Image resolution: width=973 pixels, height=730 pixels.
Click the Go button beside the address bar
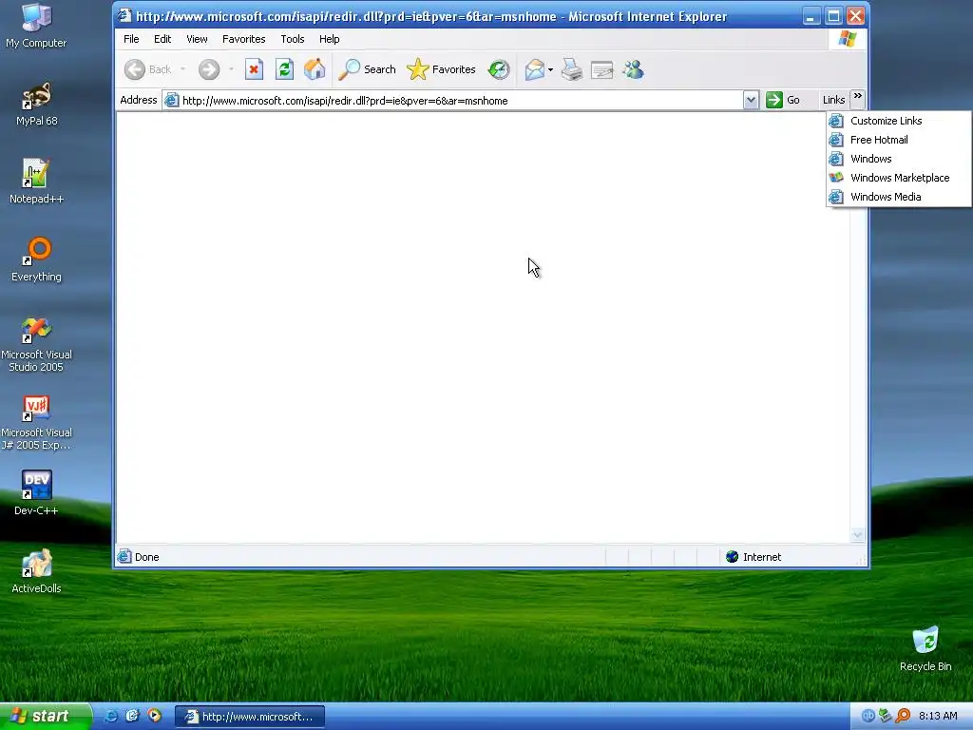pyautogui.click(x=783, y=100)
